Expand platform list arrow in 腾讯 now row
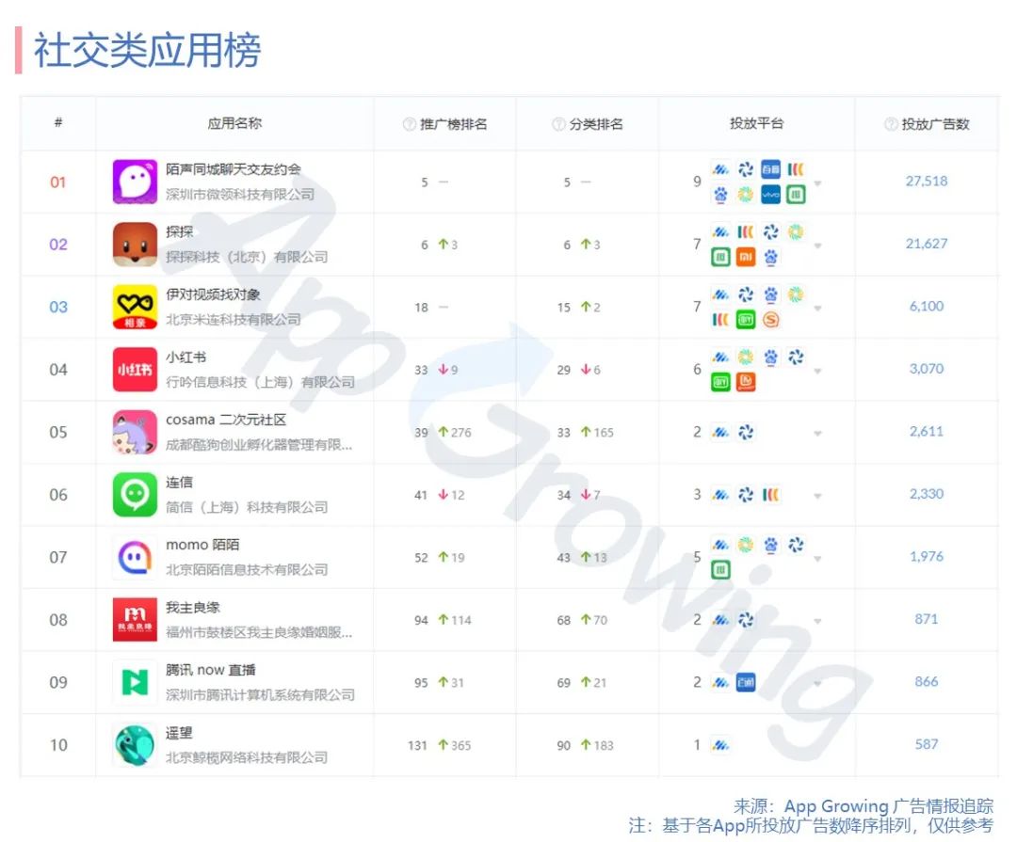Viewport: 1017px width, 842px height. pyautogui.click(x=818, y=684)
